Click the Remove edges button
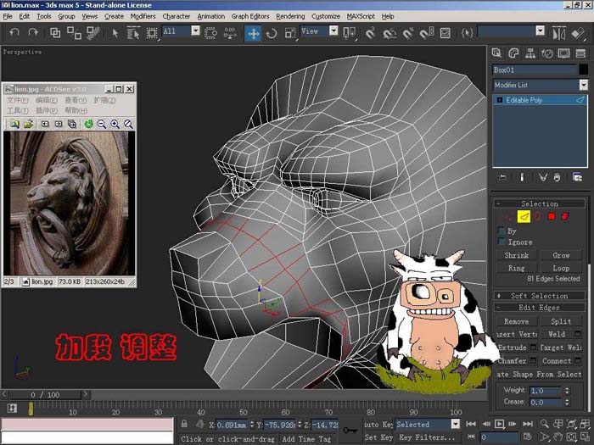The width and height of the screenshot is (594, 445). tap(516, 321)
